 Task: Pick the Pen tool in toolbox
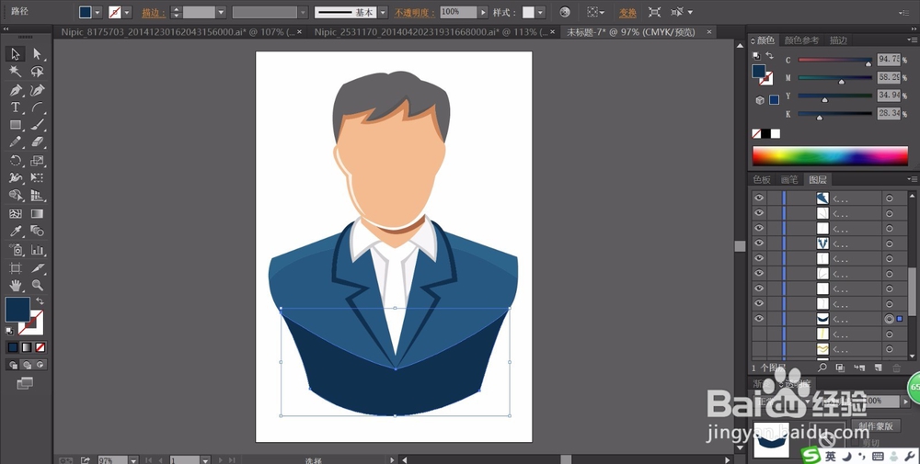click(16, 90)
